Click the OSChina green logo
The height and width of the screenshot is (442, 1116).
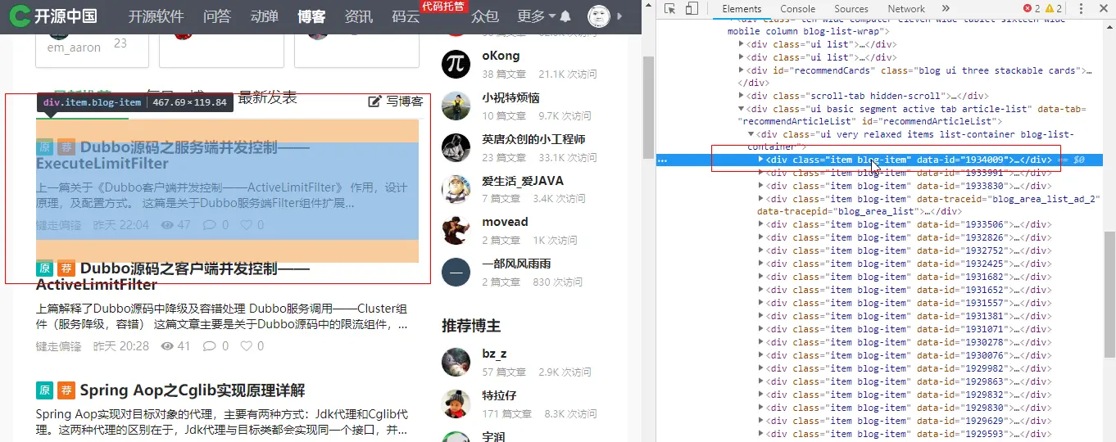21,16
